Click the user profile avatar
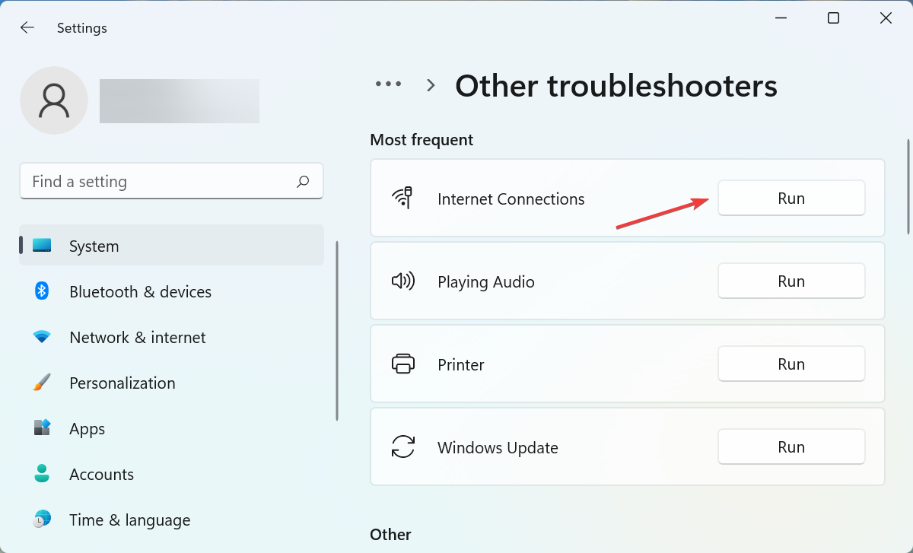 pyautogui.click(x=54, y=100)
